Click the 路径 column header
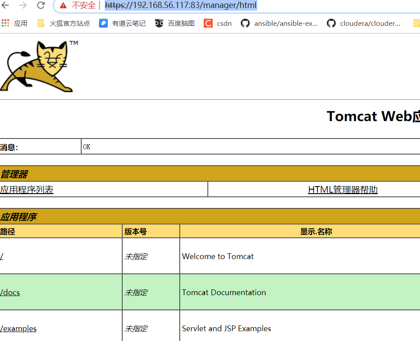This screenshot has width=420, height=341. [x=61, y=231]
